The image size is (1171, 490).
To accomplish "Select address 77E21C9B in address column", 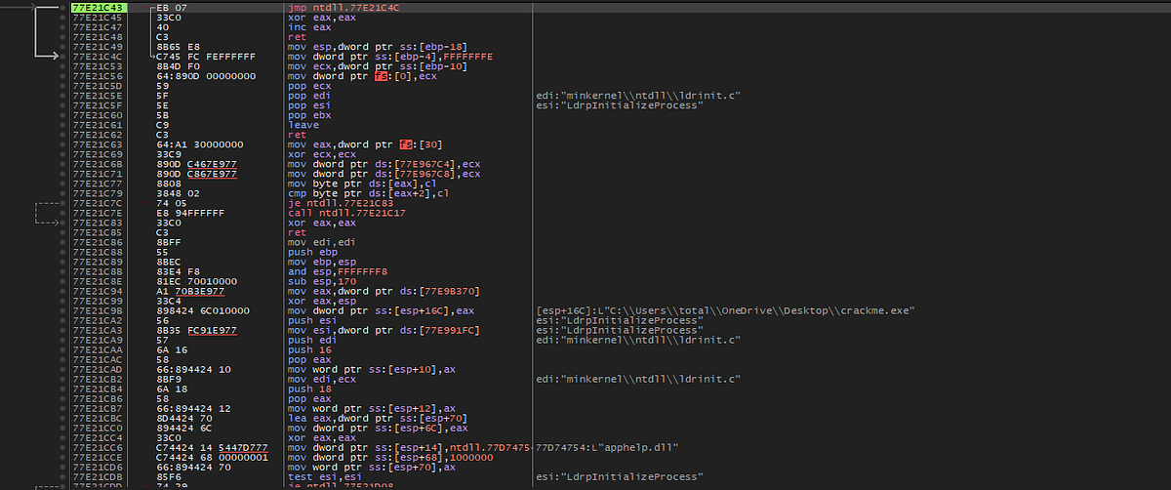I will coord(97,310).
